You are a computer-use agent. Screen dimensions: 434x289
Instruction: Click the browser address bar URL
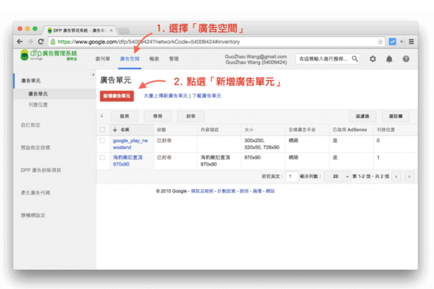(x=149, y=42)
